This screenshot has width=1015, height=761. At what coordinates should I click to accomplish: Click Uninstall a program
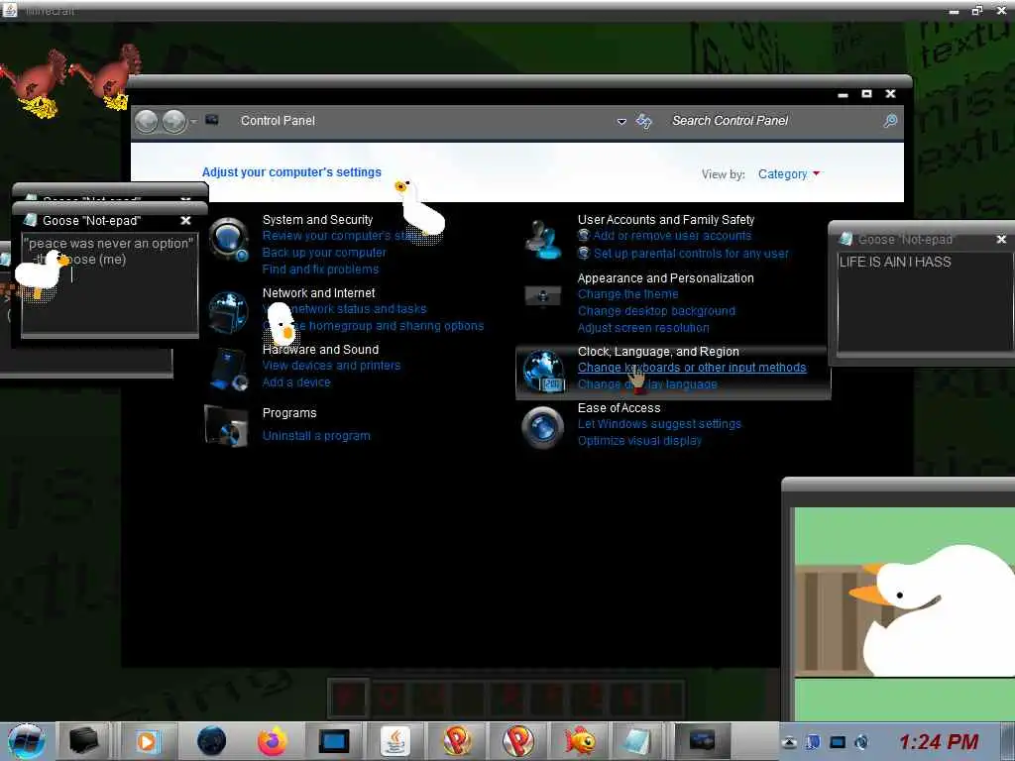(316, 436)
